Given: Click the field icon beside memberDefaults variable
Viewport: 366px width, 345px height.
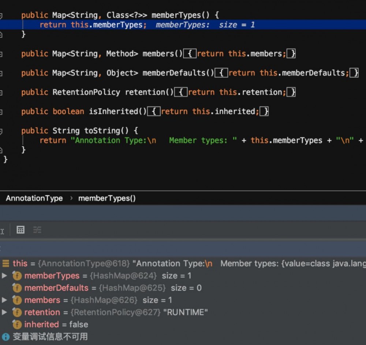Looking at the screenshot, I should click(x=17, y=288).
